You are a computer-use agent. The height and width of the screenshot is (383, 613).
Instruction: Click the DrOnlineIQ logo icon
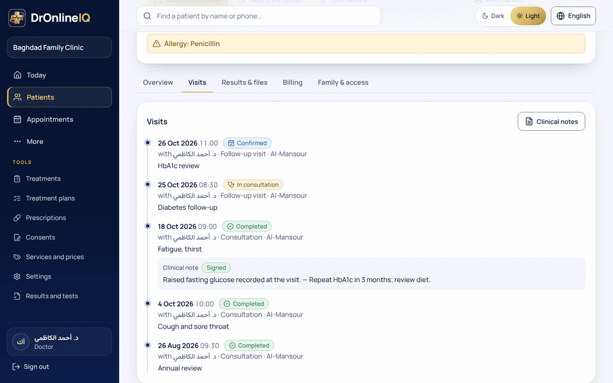17,18
